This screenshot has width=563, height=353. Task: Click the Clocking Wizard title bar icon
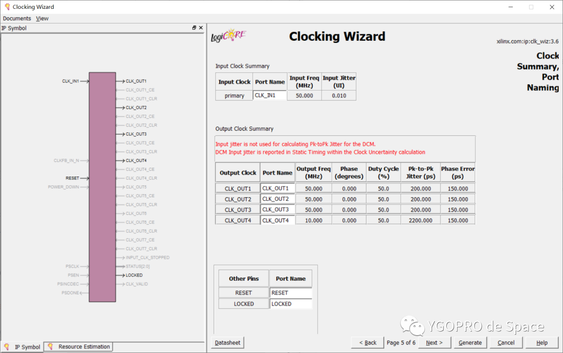(7, 6)
